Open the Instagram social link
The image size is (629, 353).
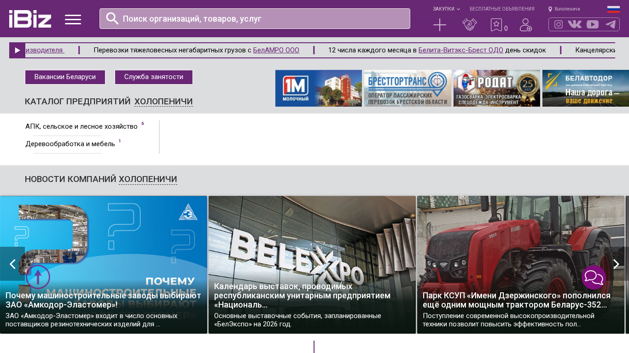[x=558, y=24]
